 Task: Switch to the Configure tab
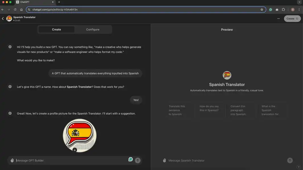pos(93,29)
